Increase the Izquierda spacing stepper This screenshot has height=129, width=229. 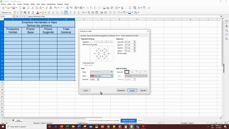click(x=135, y=42)
